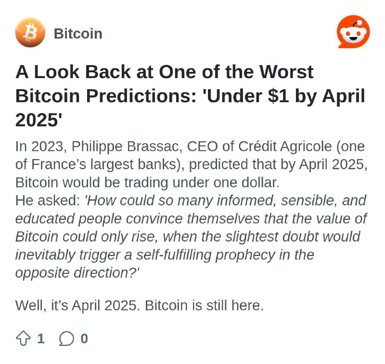The image size is (385, 364).
Task: Click the italic text 'opposite direction?'
Action: (x=77, y=273)
